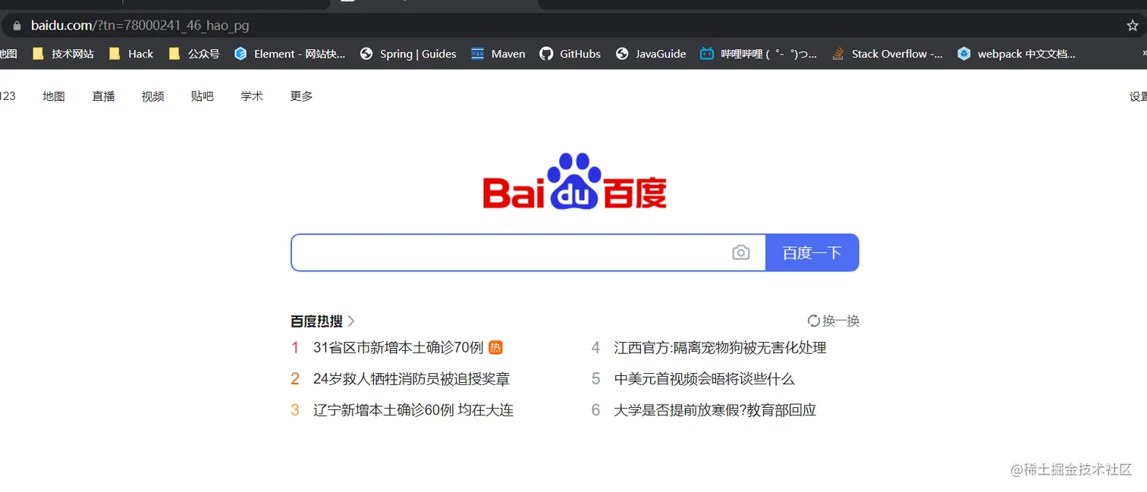This screenshot has height=492, width=1147.
Task: Click the 百度一下 search button
Action: (812, 252)
